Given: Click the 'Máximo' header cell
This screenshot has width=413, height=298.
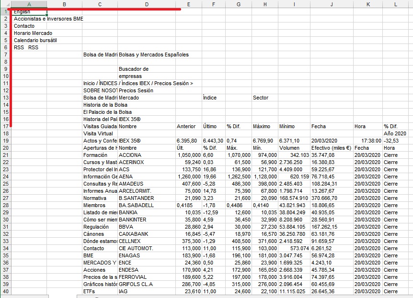Looking at the screenshot, I should click(264, 126).
